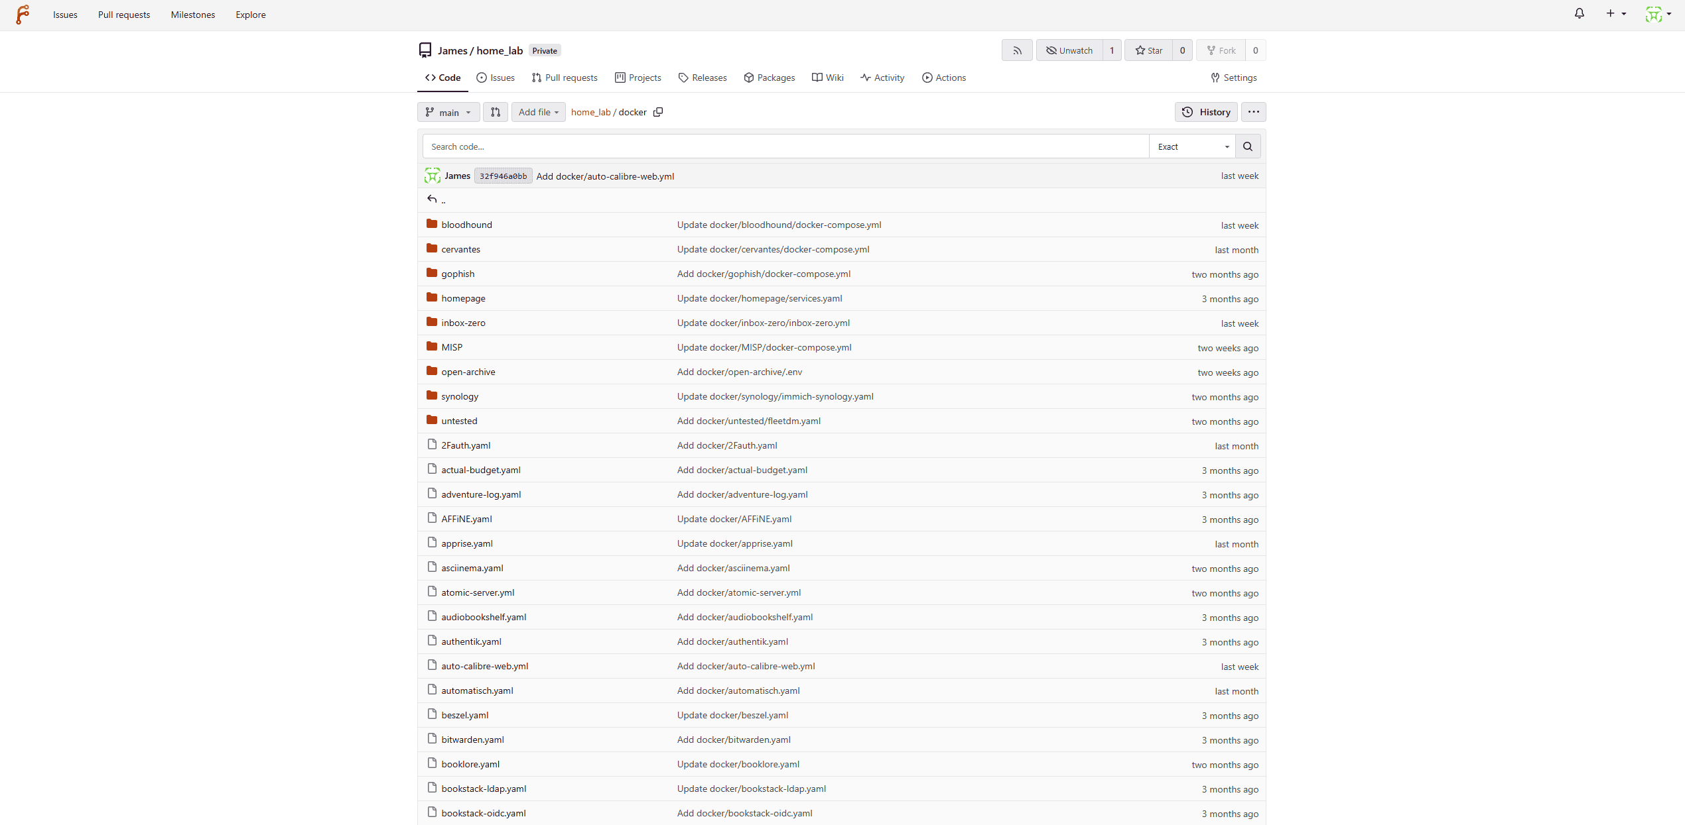This screenshot has height=825, width=1685.
Task: Click the AFFiNE.yaml file icon
Action: click(432, 518)
